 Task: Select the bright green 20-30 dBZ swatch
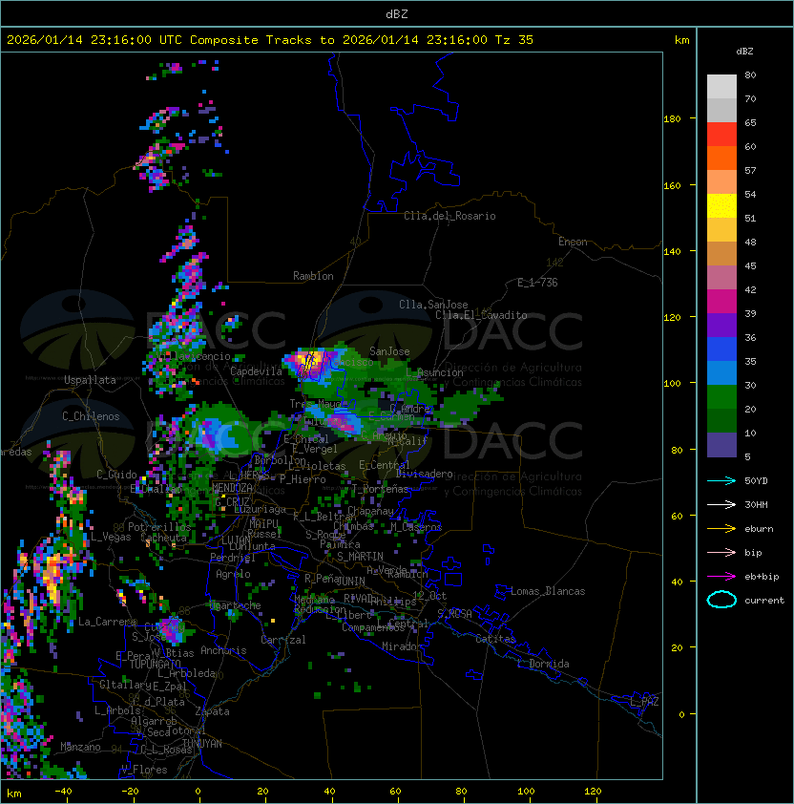click(721, 397)
